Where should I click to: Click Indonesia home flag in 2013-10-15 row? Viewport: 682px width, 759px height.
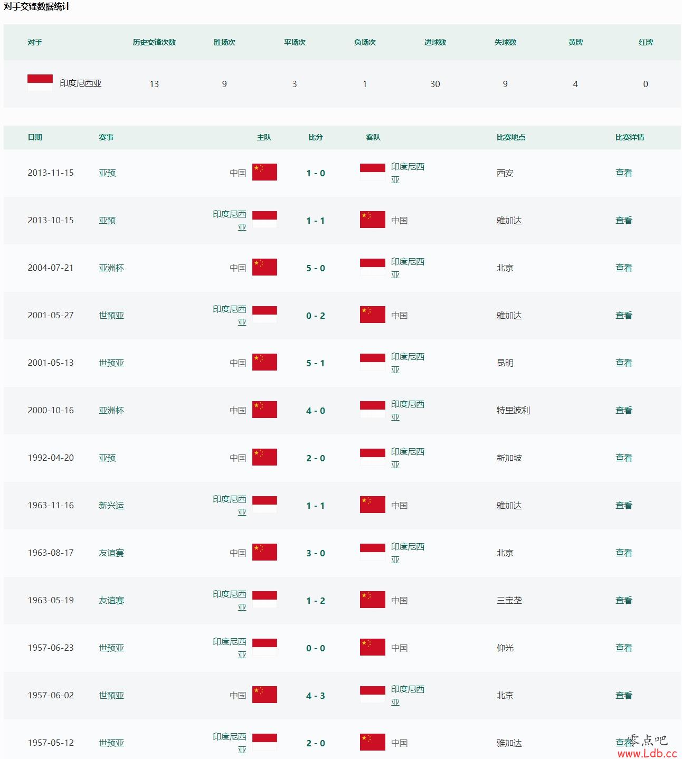point(264,220)
